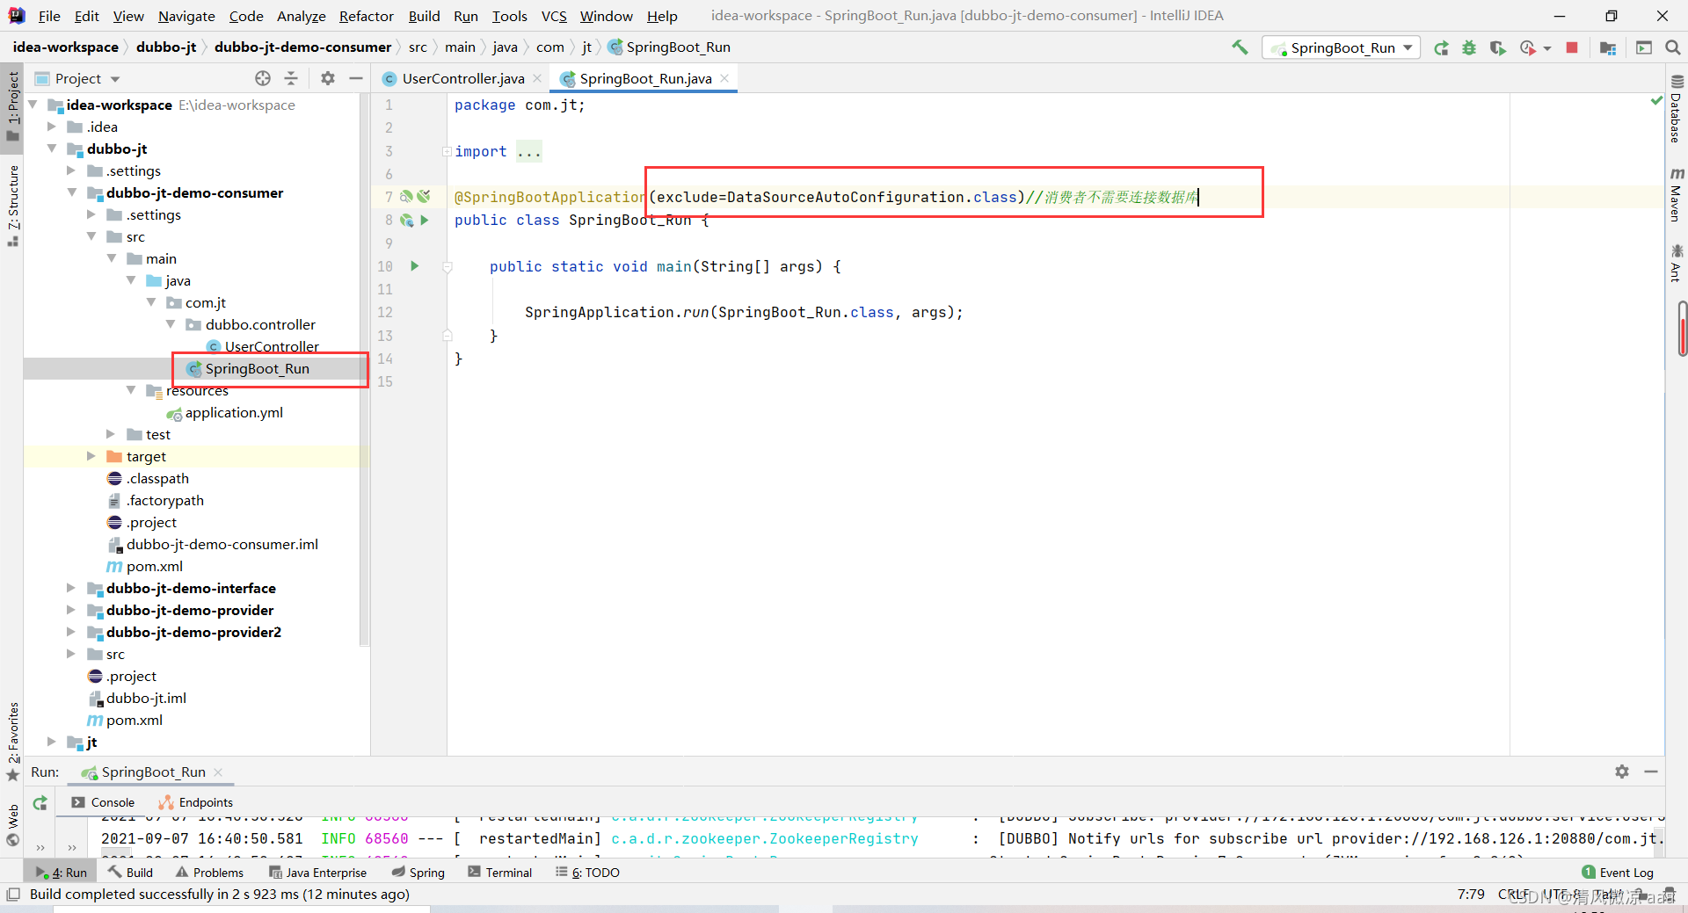
Task: Toggle the Web tool window tab
Action: click(12, 825)
